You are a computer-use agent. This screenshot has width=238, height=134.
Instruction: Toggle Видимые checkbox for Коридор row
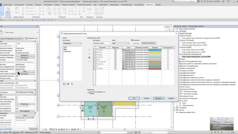coord(115,55)
